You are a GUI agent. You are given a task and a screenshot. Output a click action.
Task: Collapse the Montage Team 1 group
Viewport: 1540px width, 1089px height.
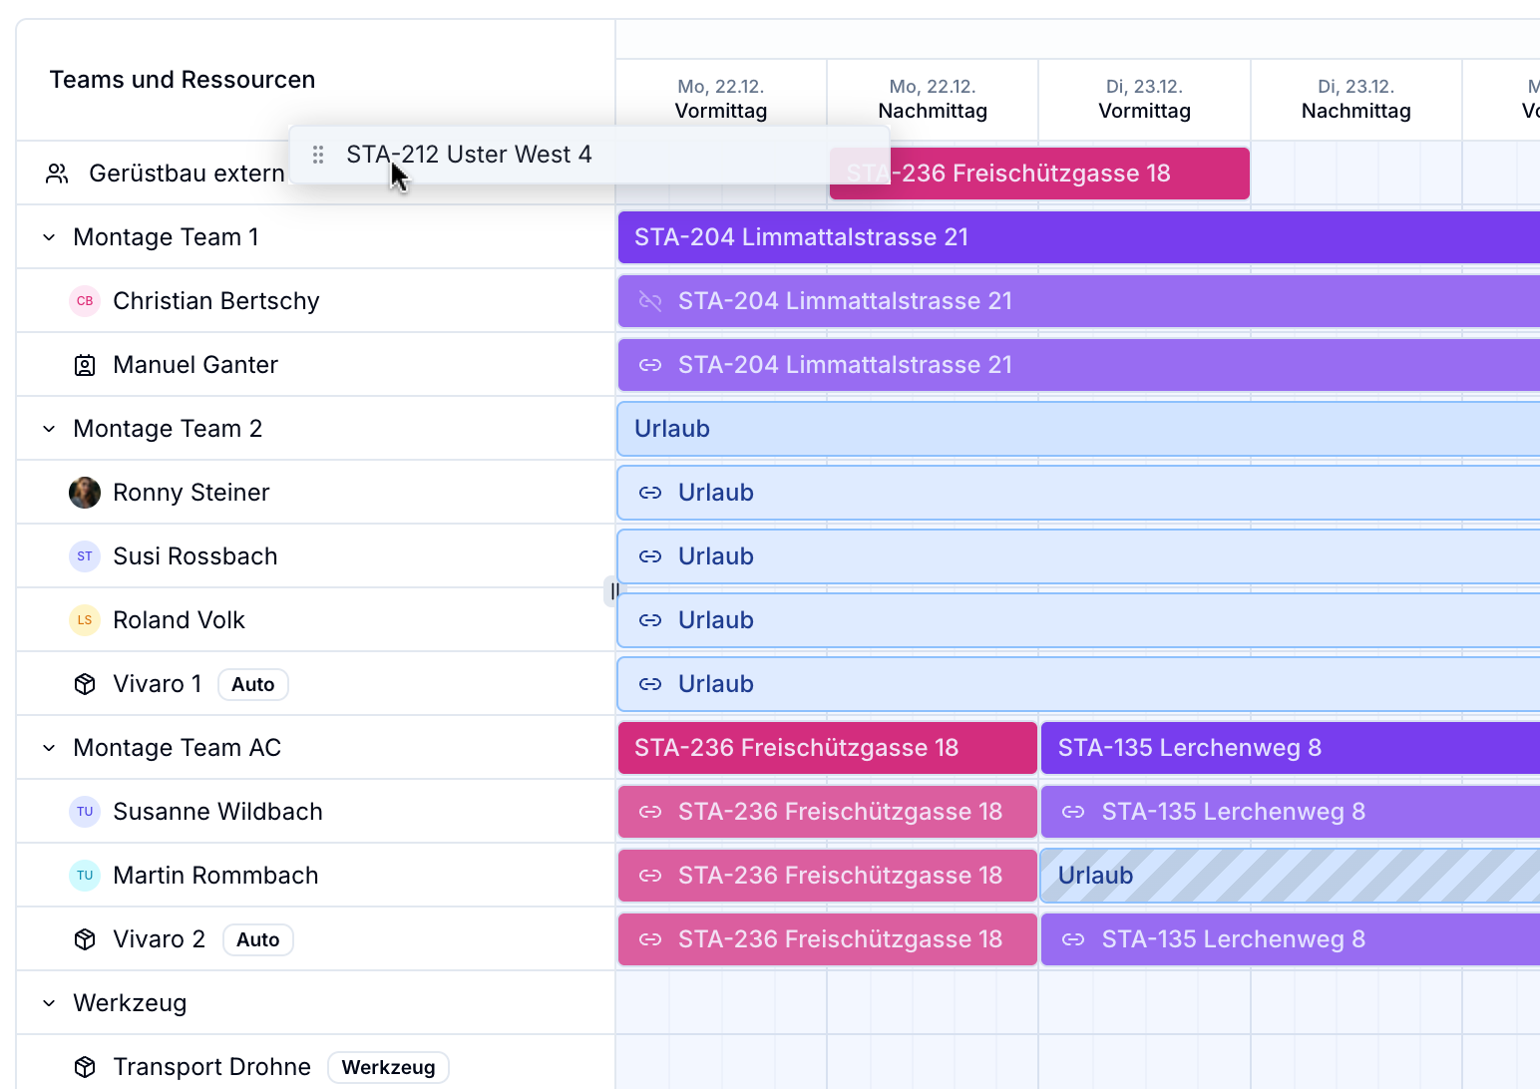(x=49, y=237)
